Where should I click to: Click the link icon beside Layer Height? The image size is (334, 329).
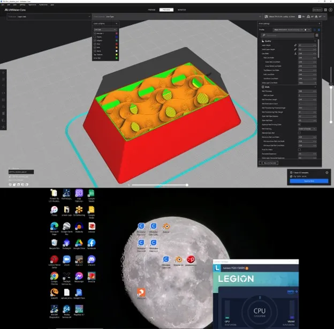(295, 45)
